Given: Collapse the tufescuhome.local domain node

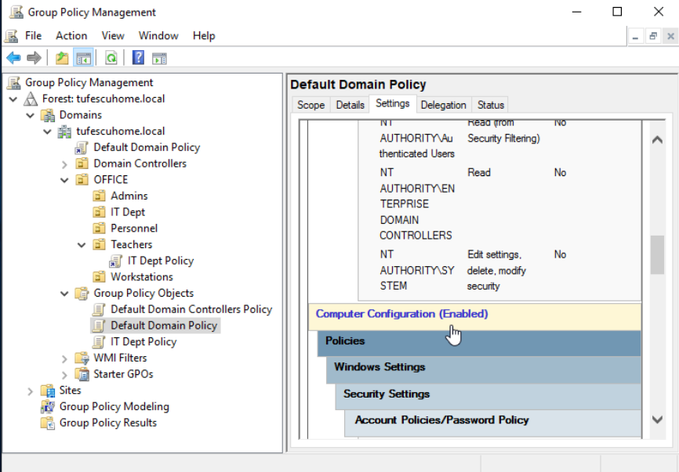Looking at the screenshot, I should [47, 132].
